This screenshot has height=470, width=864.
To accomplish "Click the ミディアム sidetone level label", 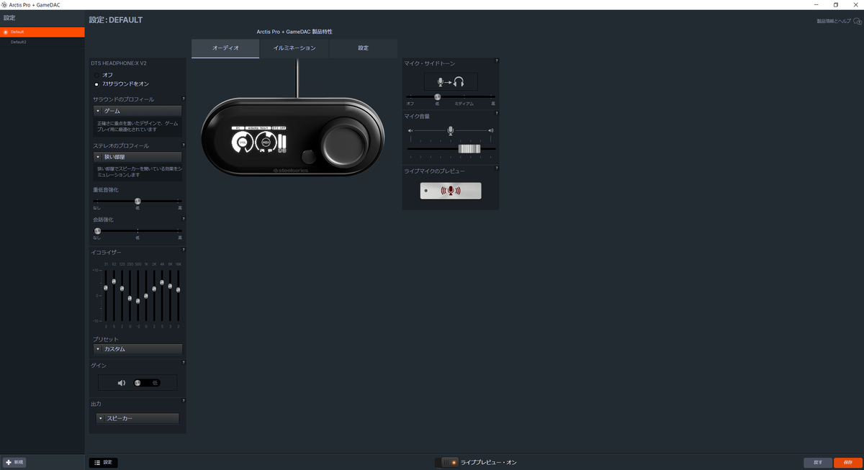I will pyautogui.click(x=464, y=104).
